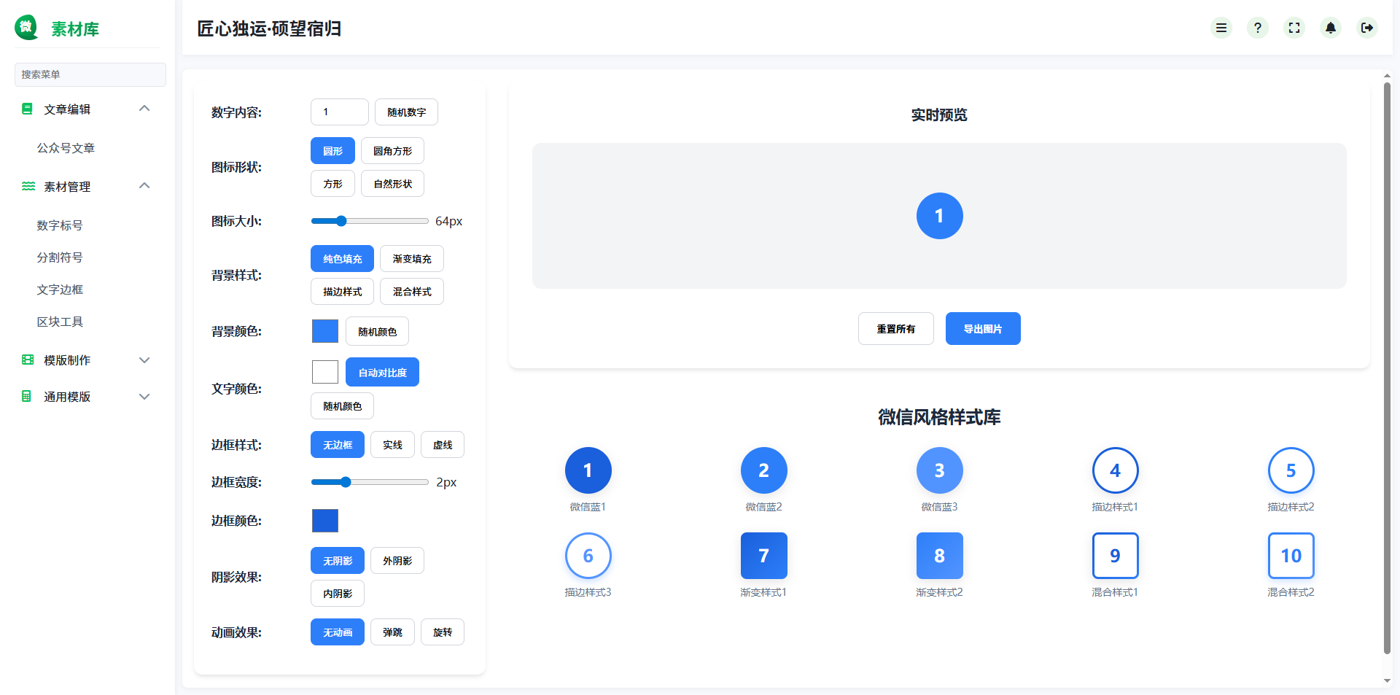Click the 文章编辑 book icon in sidebar
1400x695 pixels.
27,109
